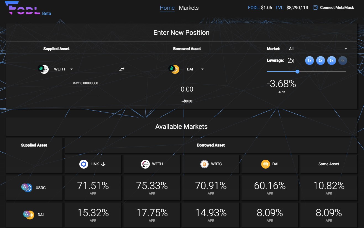Click the DAI icon in borrowed asset header
This screenshot has width=364, height=228.
(x=265, y=164)
